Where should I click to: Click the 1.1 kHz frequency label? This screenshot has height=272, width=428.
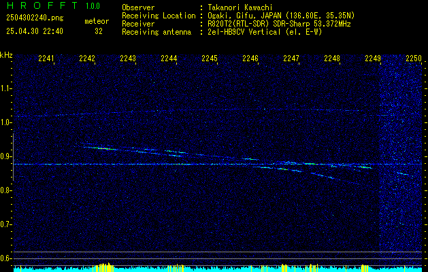pos(5,88)
